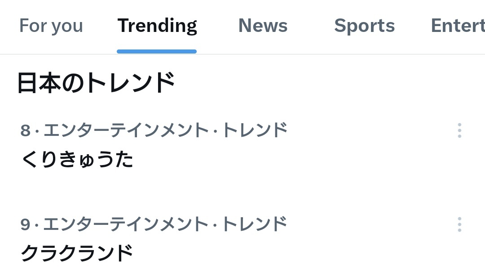Select the Trending tab
Screen dimensions: 485x273
pyautogui.click(x=157, y=26)
